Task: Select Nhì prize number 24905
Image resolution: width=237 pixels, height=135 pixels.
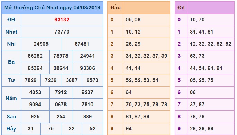Action: coord(41,44)
